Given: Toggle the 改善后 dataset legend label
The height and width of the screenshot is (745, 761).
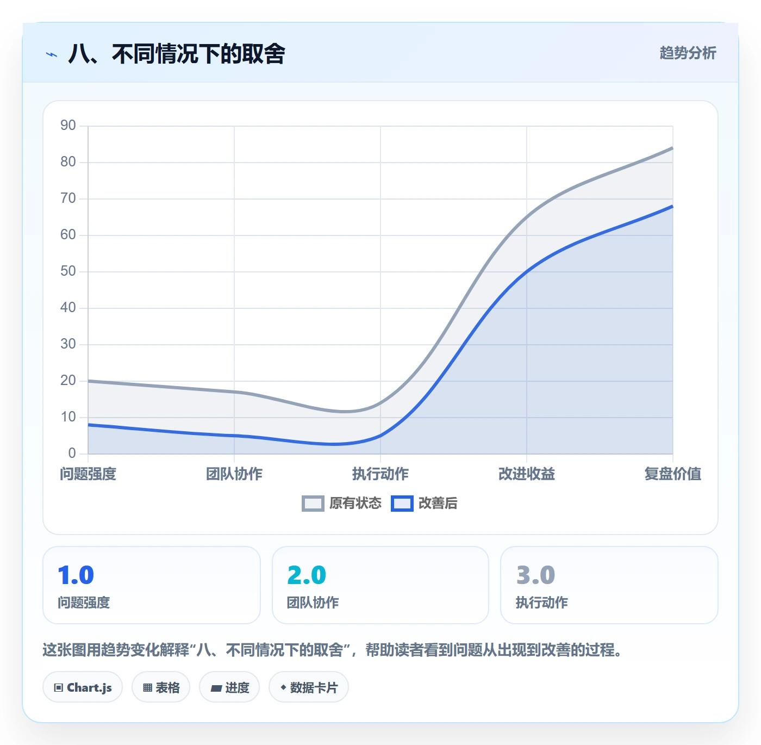Looking at the screenshot, I should tap(438, 504).
